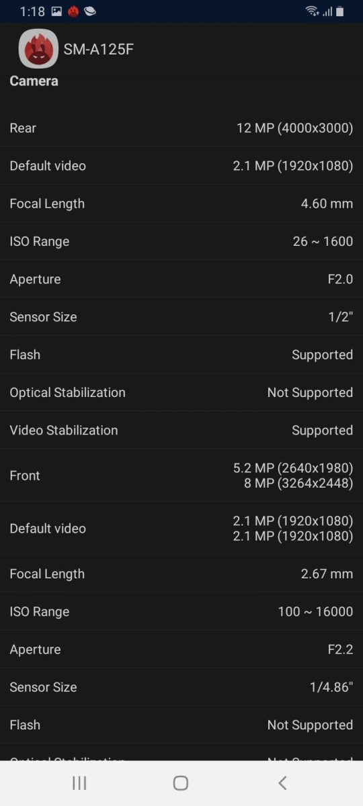363x806 pixels.
Task: Tap the Camera section heading
Action: (x=34, y=81)
